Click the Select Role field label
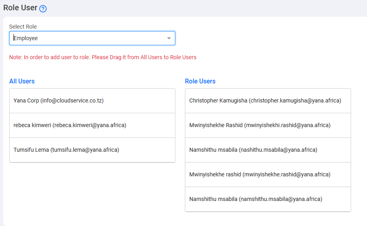The image size is (367, 226). pyautogui.click(x=23, y=27)
